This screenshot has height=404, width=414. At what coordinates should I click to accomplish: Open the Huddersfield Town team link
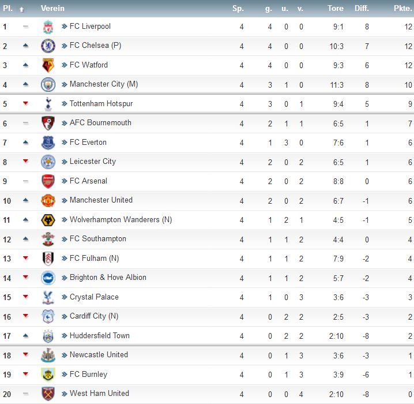(100, 335)
